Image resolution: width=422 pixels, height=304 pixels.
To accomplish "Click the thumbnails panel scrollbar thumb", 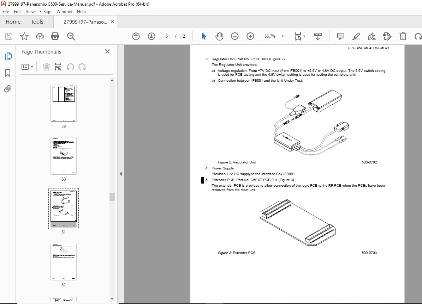I will point(112,197).
